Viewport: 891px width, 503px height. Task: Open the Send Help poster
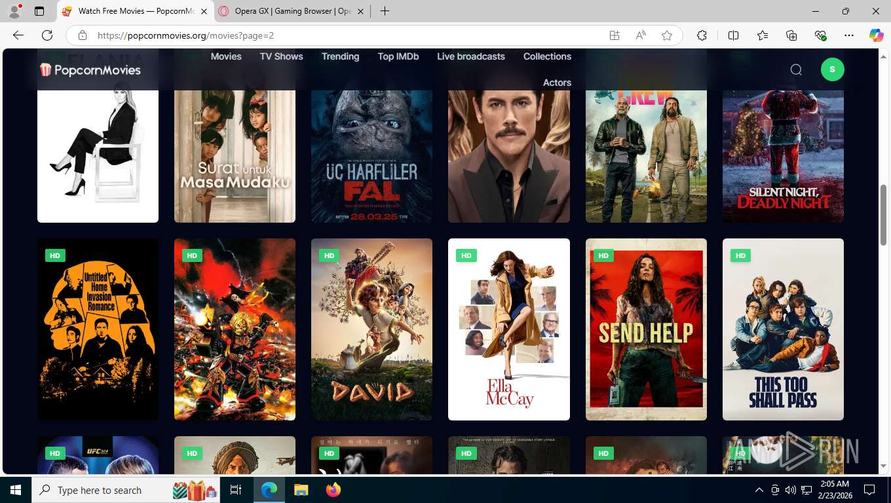(646, 329)
